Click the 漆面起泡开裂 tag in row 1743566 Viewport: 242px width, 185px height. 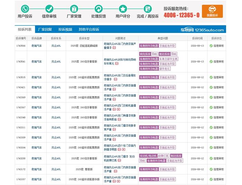[x=167, y=46]
